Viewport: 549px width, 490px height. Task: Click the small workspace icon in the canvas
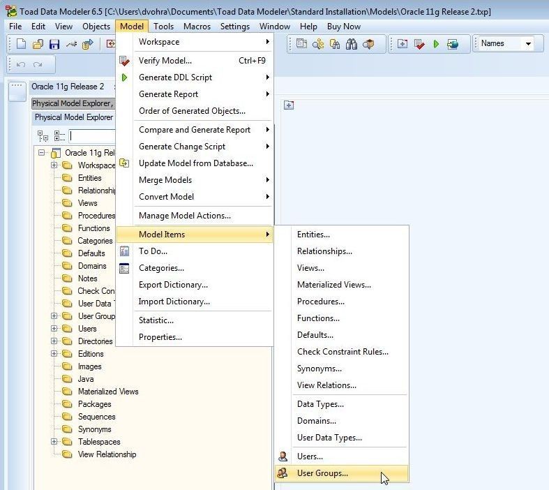click(x=289, y=105)
